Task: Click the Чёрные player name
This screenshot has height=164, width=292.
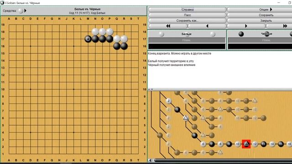Action: click(x=266, y=34)
